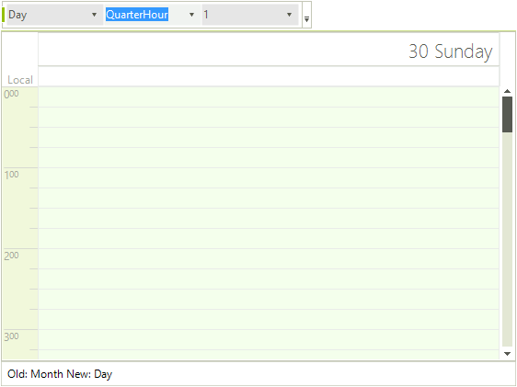Select the 0:00 time slot row

269,97
